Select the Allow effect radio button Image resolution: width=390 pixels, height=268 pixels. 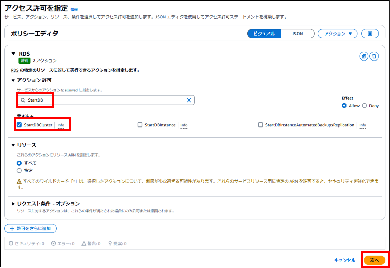(x=344, y=106)
